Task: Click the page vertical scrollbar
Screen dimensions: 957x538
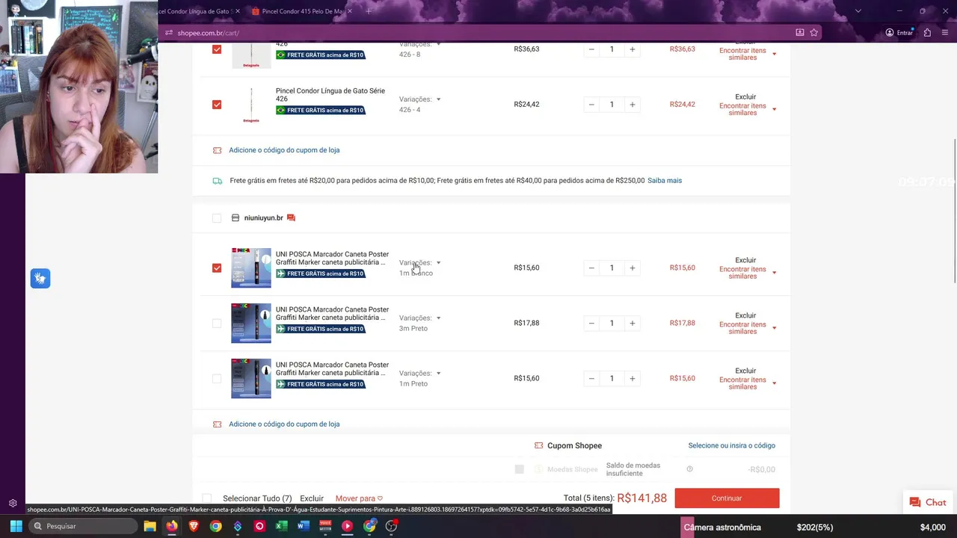Action: pos(954,211)
